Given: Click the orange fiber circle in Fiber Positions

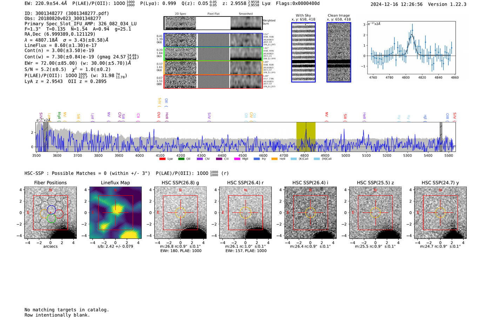Looking at the screenshot, I should click(x=45, y=214).
